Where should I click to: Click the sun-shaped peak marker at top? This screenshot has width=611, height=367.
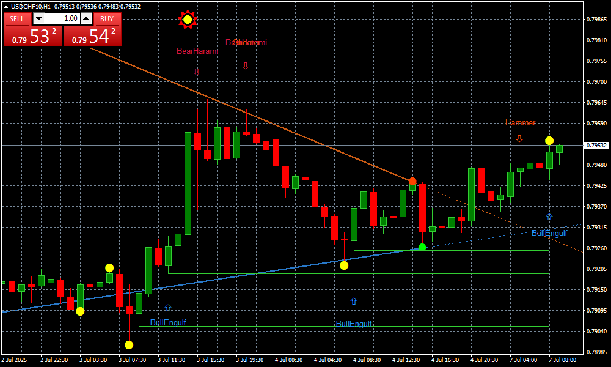pyautogui.click(x=188, y=20)
